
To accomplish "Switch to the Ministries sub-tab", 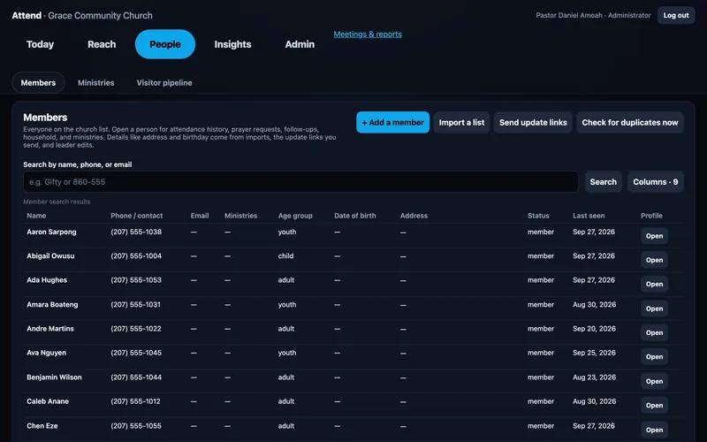I will 96,82.
